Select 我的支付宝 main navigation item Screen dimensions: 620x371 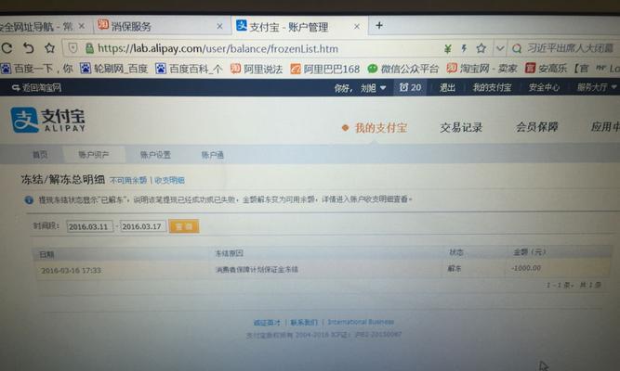(374, 127)
